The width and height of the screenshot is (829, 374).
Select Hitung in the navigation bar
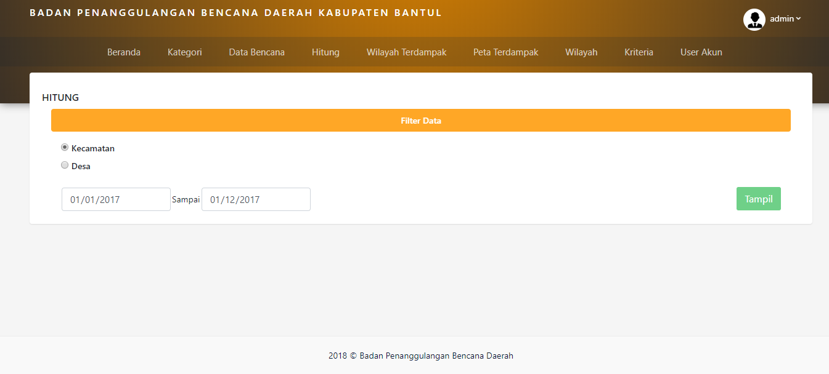pos(325,52)
